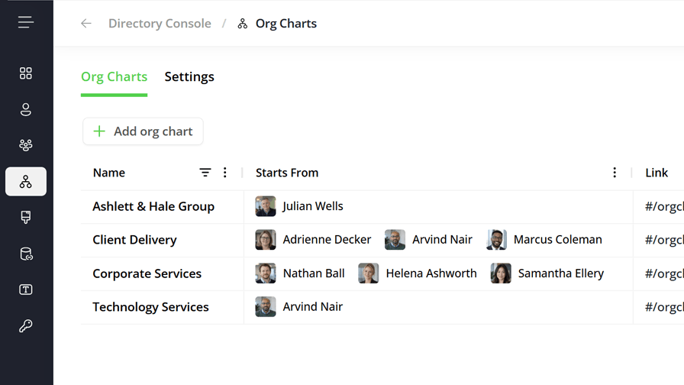Switch to the Settings tab
Viewport: 684px width, 385px height.
[189, 76]
